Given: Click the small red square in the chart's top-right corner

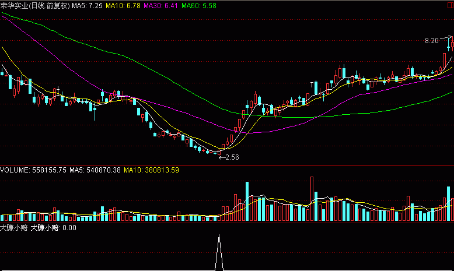Looking at the screenshot, I should click(x=450, y=5).
